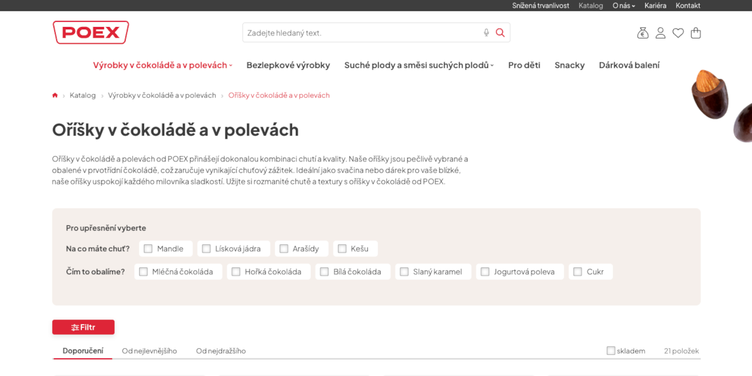The image size is (752, 376).
Task: Expand Suché plody a směsi suchých plodů menu
Action: coord(419,65)
